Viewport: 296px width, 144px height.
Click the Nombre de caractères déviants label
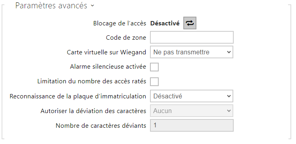pyautogui.click(x=101, y=125)
